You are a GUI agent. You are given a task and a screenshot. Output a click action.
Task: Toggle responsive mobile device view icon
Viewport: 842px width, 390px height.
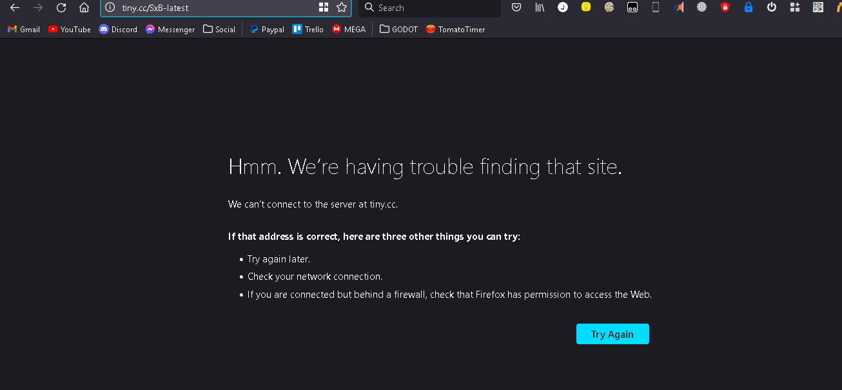(656, 8)
